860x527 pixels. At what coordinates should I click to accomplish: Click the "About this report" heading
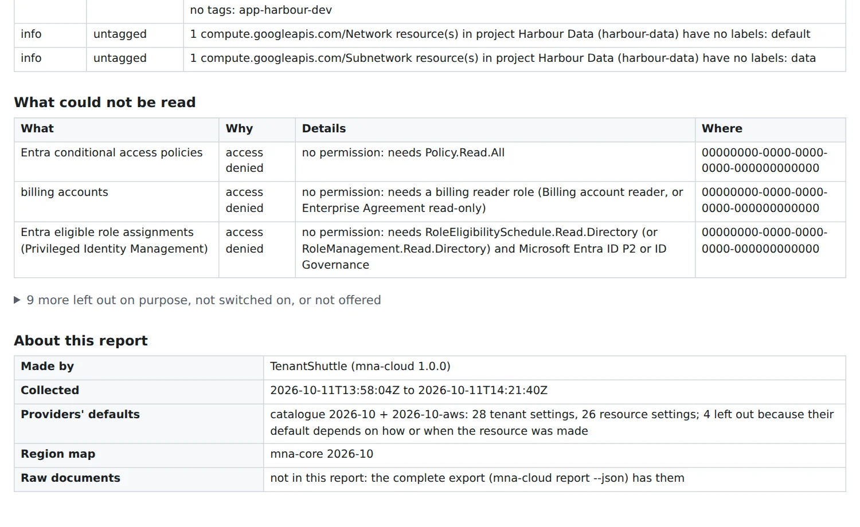[81, 340]
